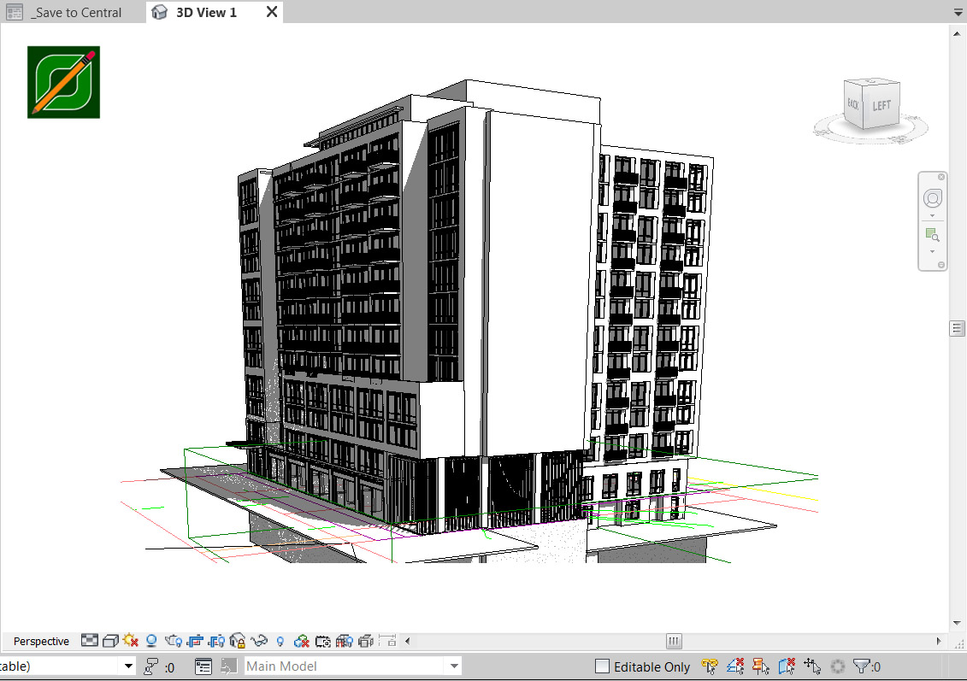Expand the view tabs list arrow
Image resolution: width=967 pixels, height=681 pixels.
coord(958,13)
